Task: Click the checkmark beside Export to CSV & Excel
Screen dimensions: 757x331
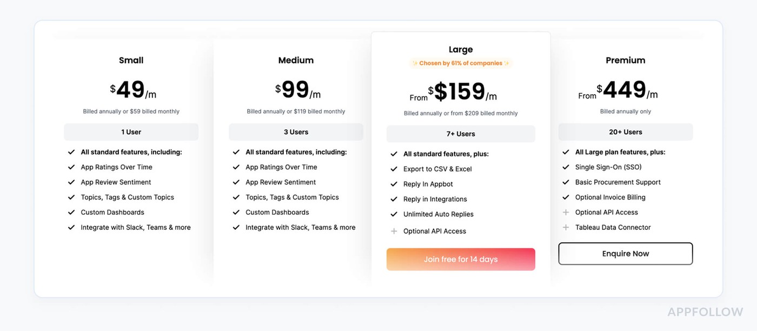Action: [394, 169]
